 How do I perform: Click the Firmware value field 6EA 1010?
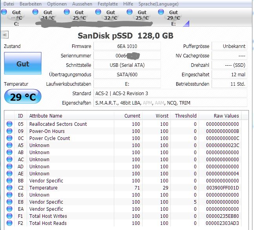(127, 46)
